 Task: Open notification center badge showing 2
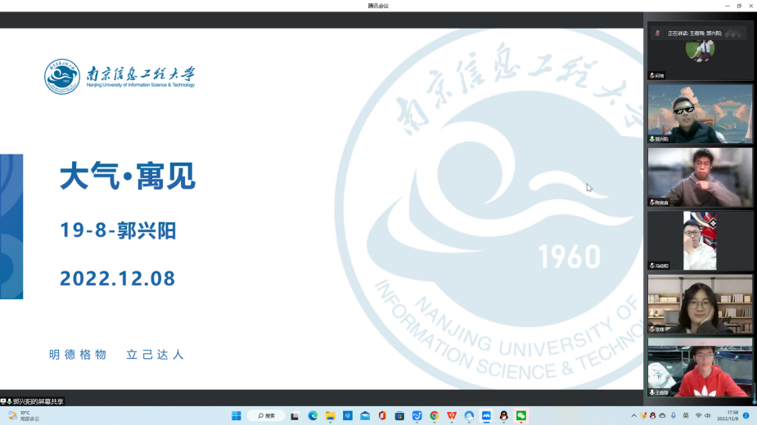point(746,416)
